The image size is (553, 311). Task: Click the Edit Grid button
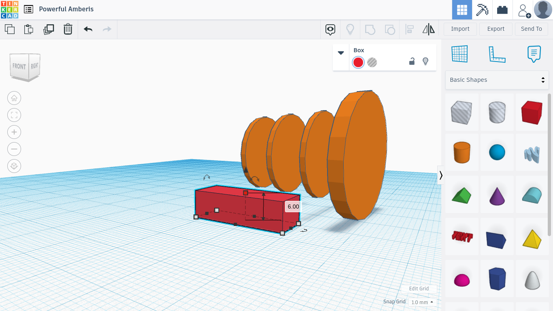(419, 289)
